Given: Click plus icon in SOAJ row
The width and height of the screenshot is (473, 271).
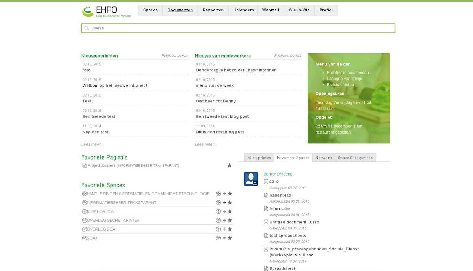Looking at the screenshot, I should coord(224,238).
